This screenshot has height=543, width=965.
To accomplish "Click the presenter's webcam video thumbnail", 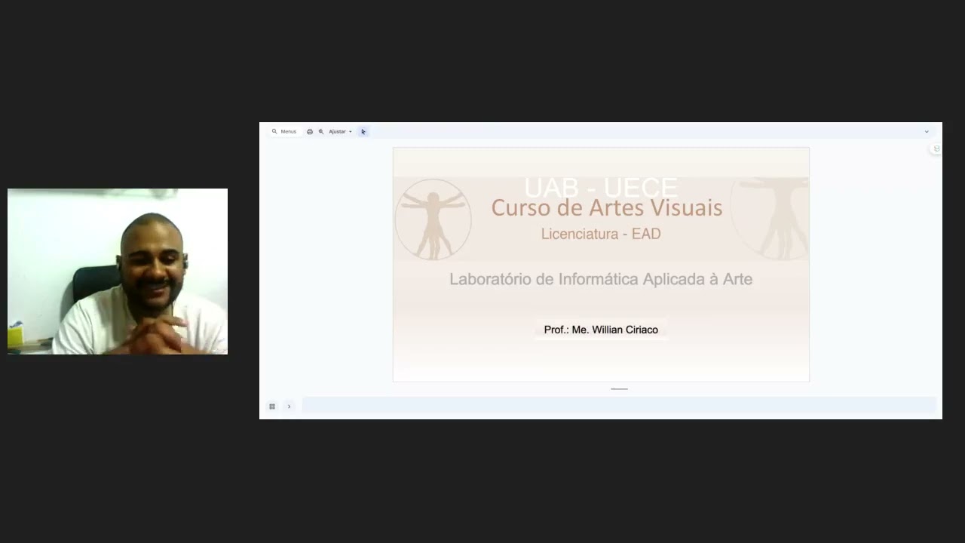I will pos(118,271).
